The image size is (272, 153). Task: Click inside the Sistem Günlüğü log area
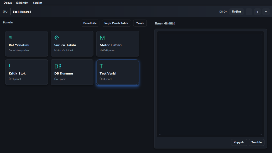pos(210,84)
